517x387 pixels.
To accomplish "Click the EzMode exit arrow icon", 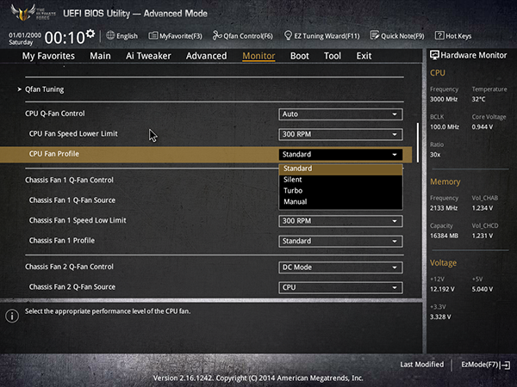I will pyautogui.click(x=505, y=365).
